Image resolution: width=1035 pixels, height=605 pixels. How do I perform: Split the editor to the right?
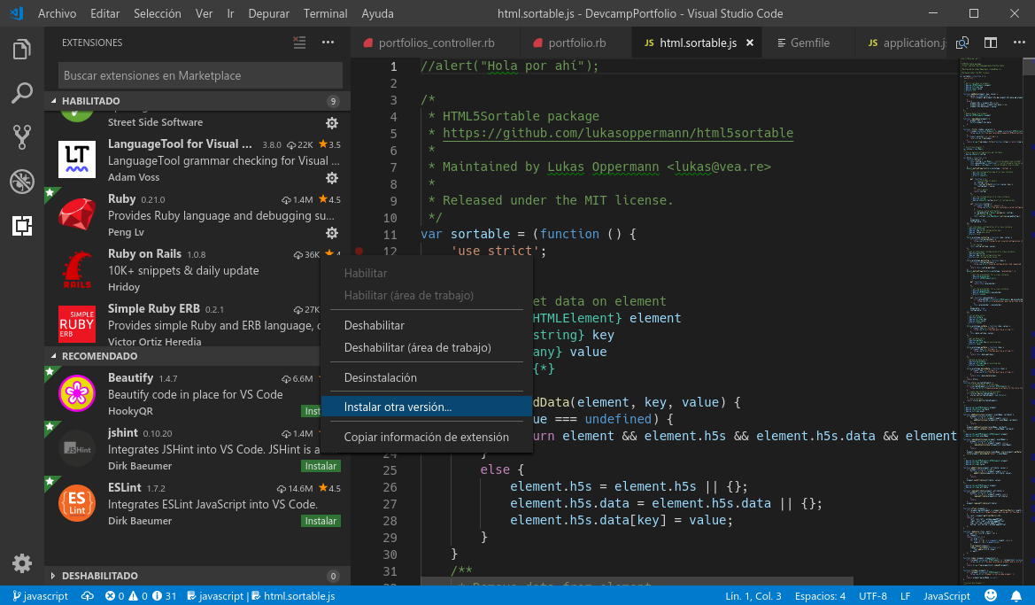(991, 43)
